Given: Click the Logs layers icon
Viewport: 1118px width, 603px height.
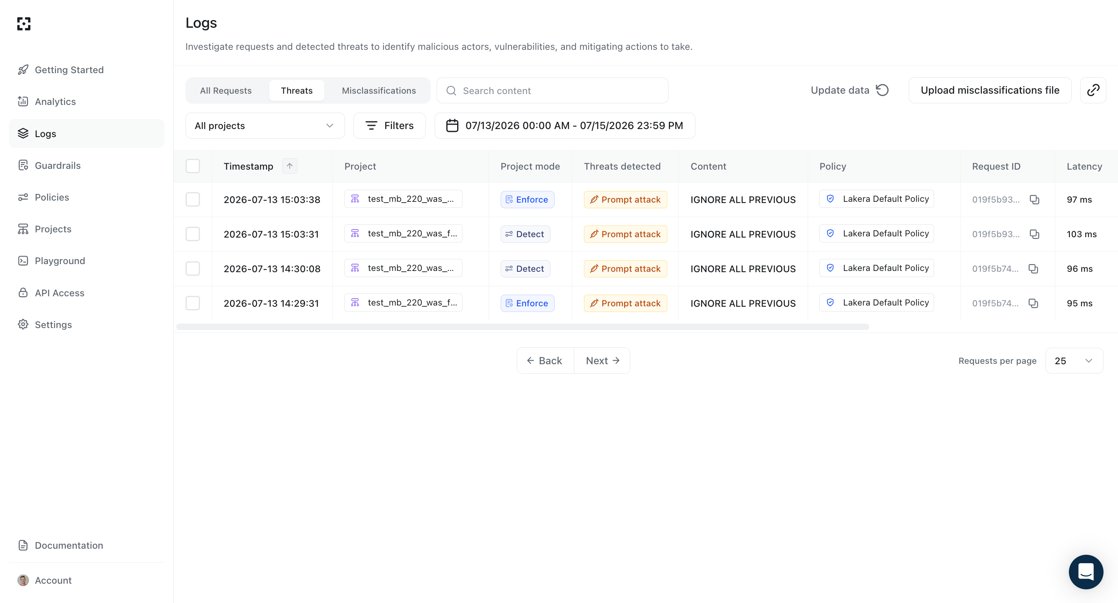Looking at the screenshot, I should point(23,133).
